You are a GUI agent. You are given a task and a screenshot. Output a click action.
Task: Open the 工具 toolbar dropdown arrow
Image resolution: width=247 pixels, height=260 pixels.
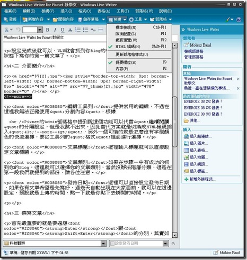[x=145, y=20]
